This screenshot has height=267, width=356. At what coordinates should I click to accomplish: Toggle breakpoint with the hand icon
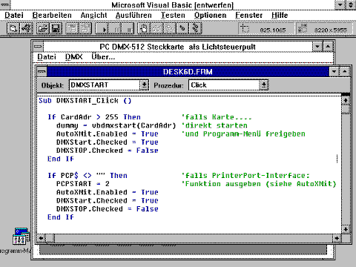tap(144, 28)
